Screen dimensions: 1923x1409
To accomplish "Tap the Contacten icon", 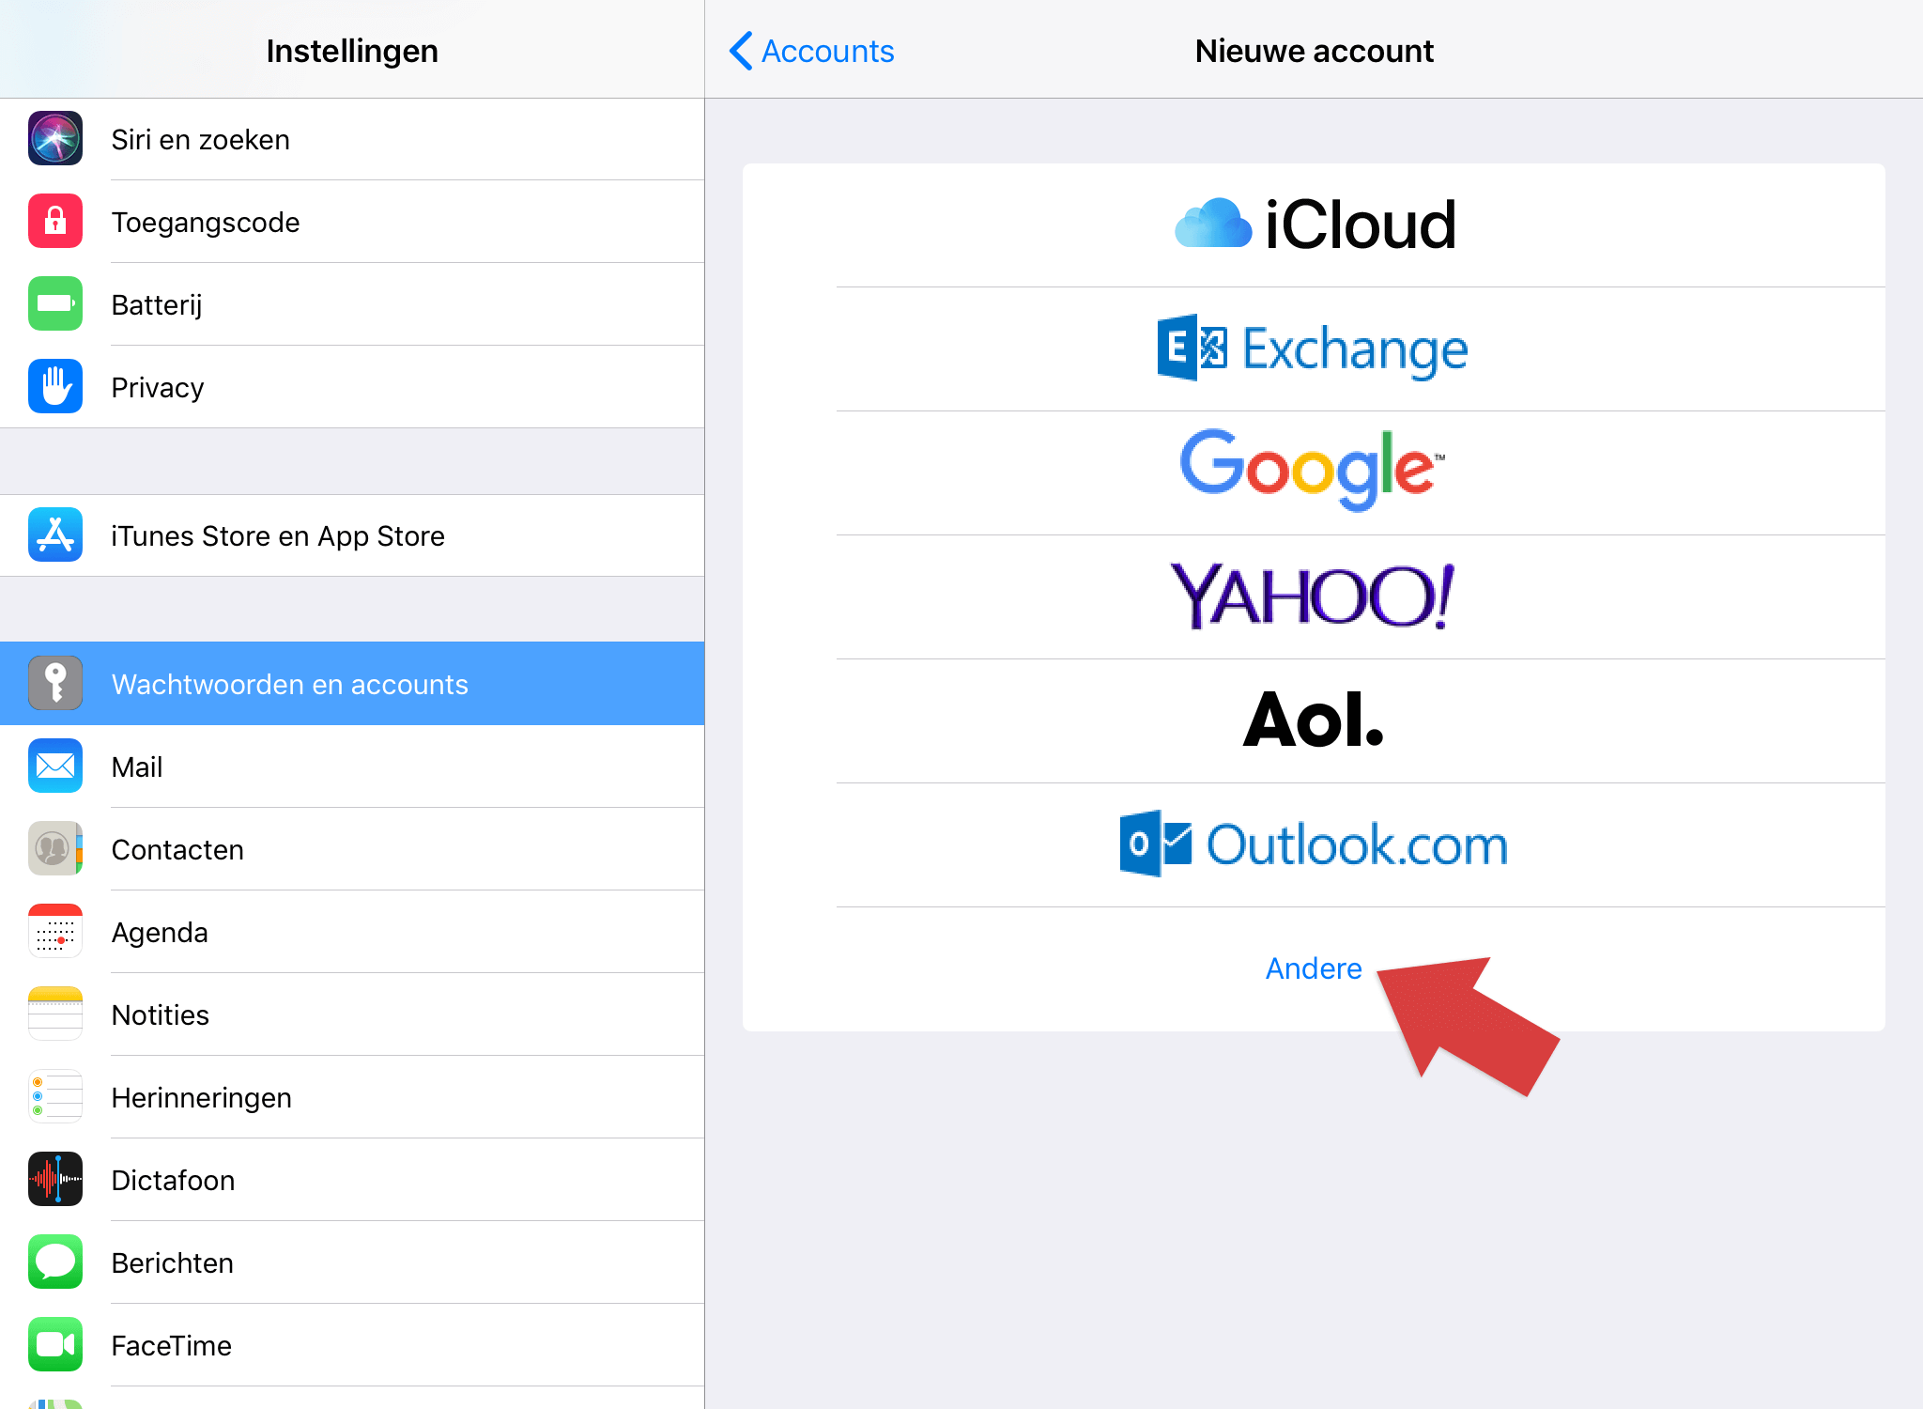I will (55, 849).
